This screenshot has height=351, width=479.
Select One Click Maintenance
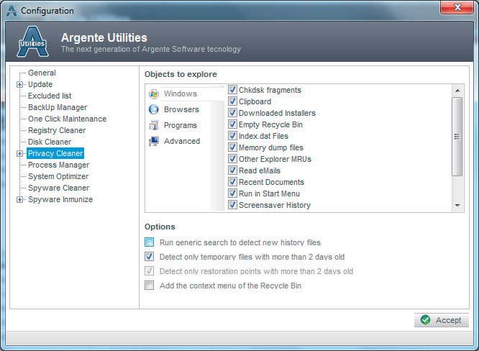point(67,119)
